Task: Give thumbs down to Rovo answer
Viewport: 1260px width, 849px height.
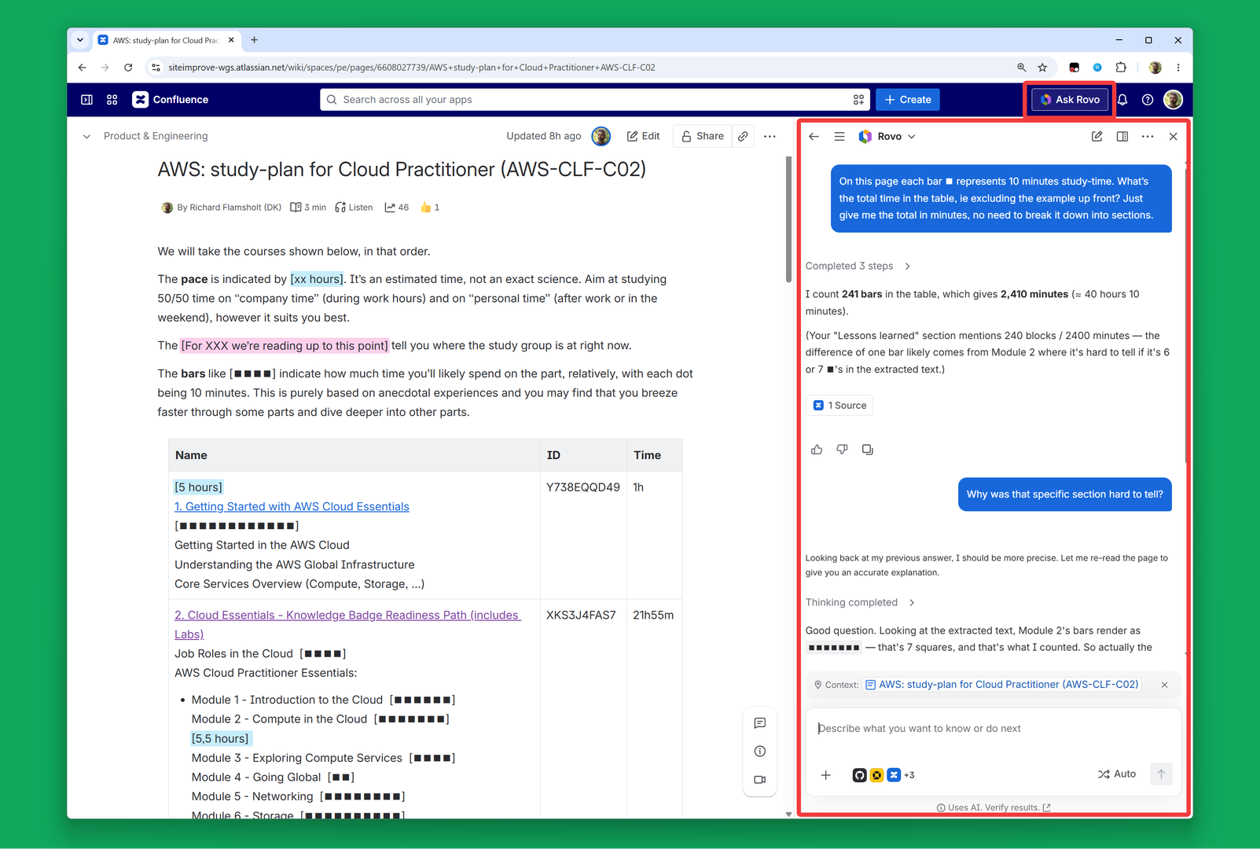Action: pos(842,450)
